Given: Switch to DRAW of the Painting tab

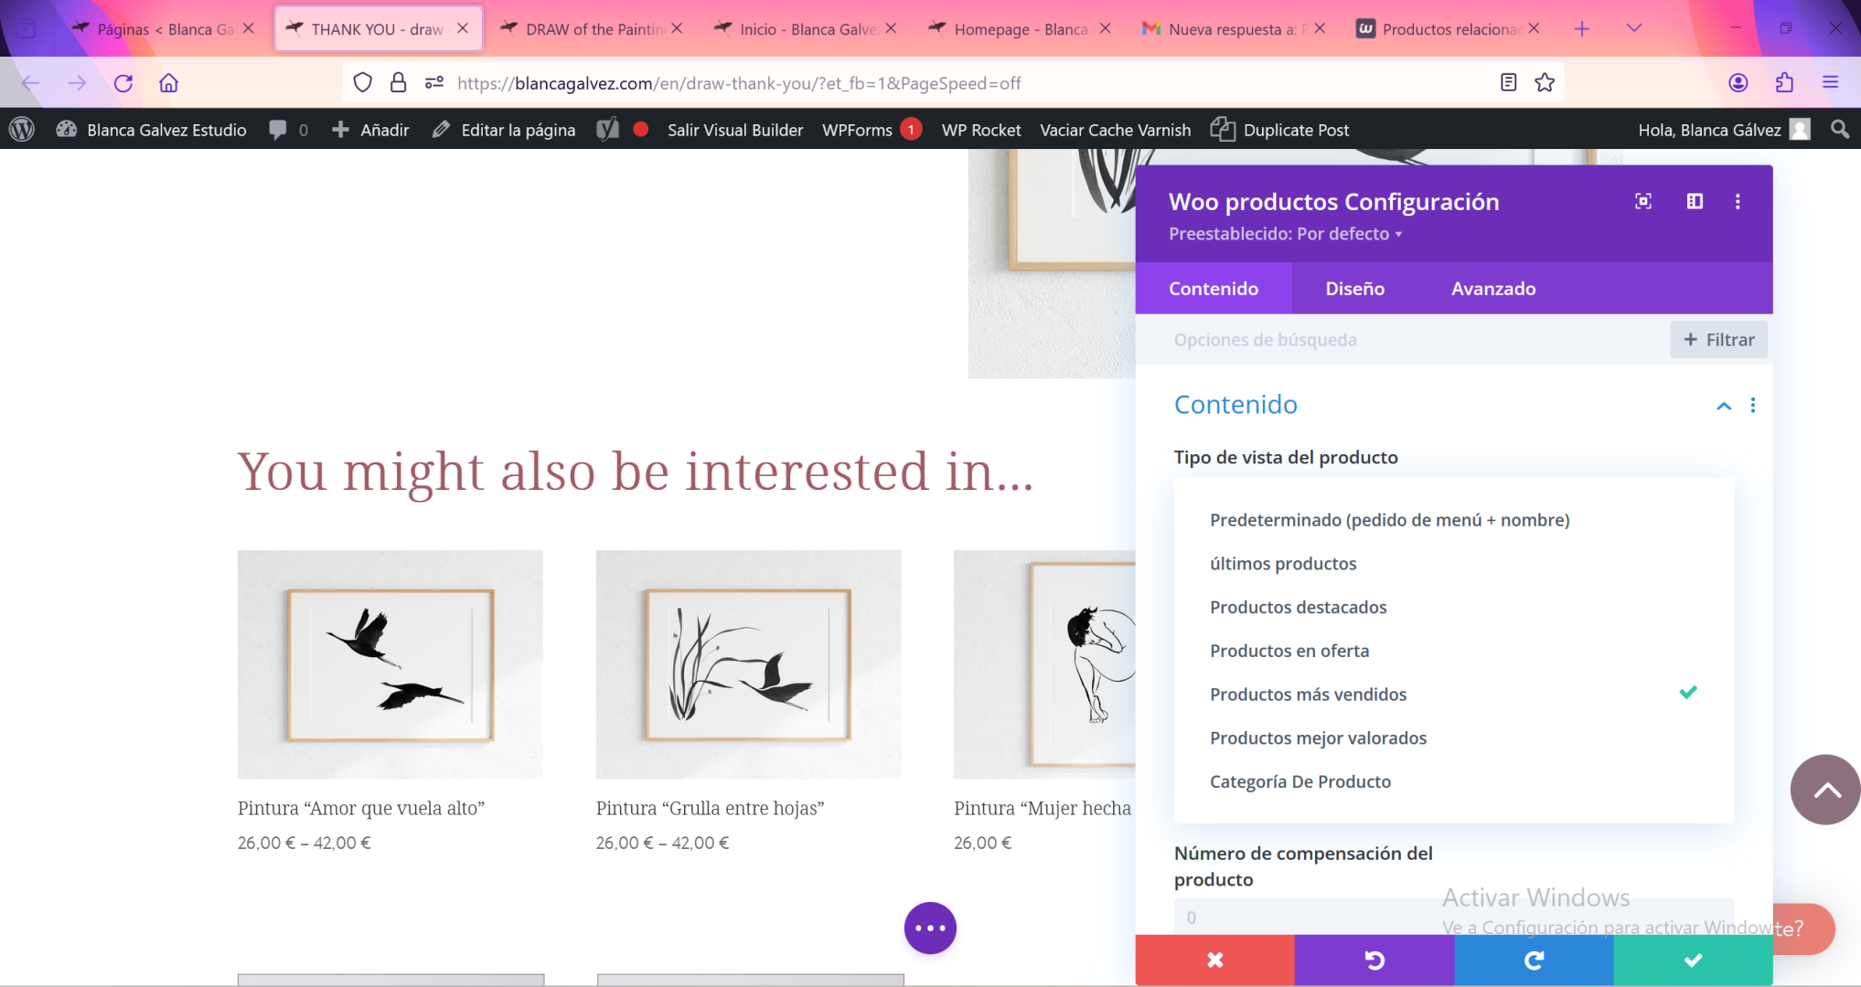Looking at the screenshot, I should pos(594,29).
